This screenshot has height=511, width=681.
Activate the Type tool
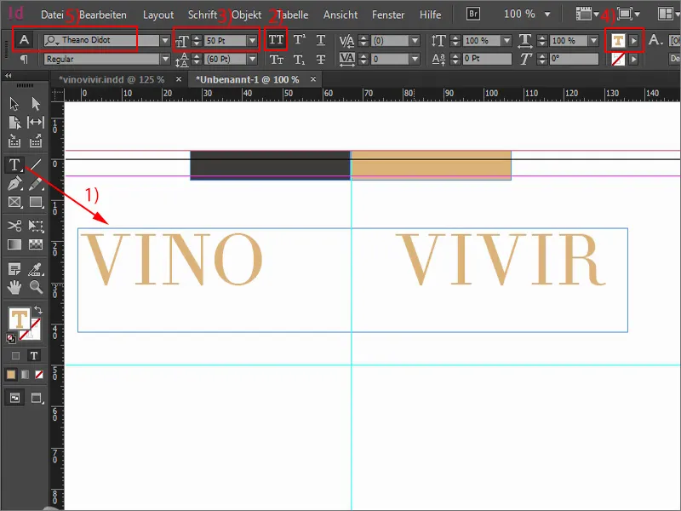tap(14, 164)
